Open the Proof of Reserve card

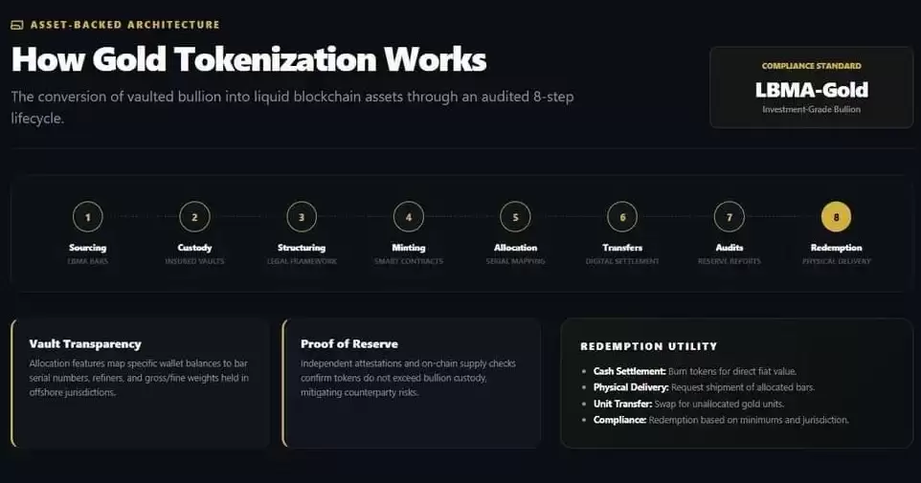(x=411, y=384)
